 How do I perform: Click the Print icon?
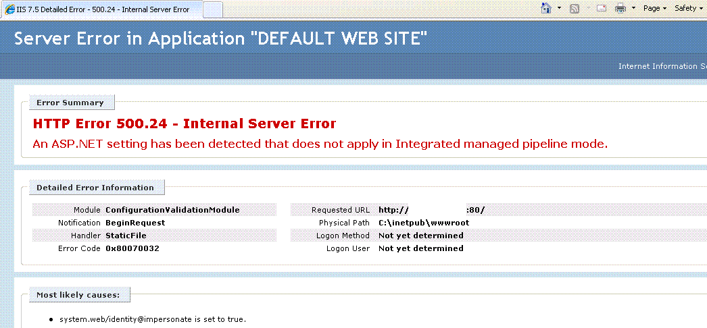pyautogui.click(x=620, y=8)
